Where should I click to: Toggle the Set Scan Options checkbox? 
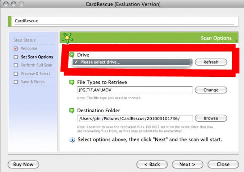[x=16, y=57]
